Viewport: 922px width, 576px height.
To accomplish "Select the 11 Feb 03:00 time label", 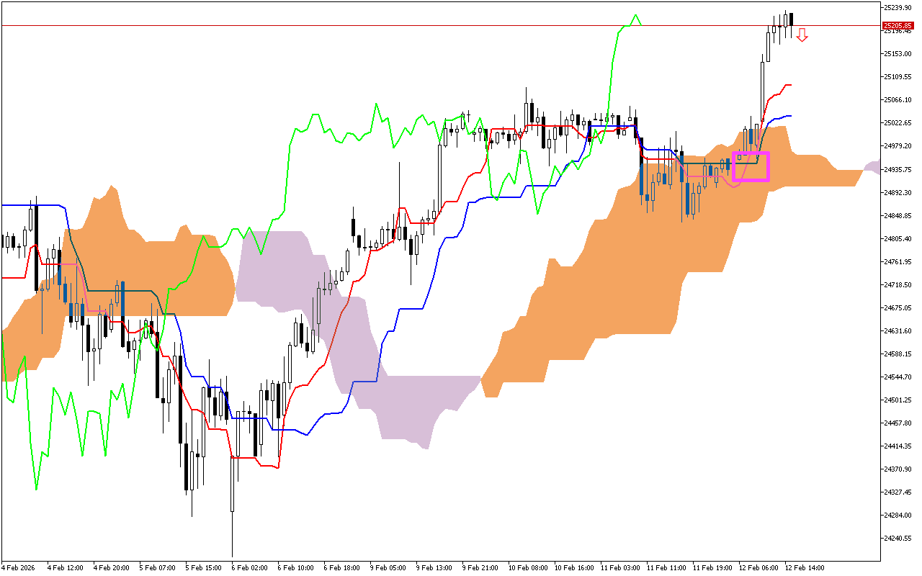I will click(619, 567).
